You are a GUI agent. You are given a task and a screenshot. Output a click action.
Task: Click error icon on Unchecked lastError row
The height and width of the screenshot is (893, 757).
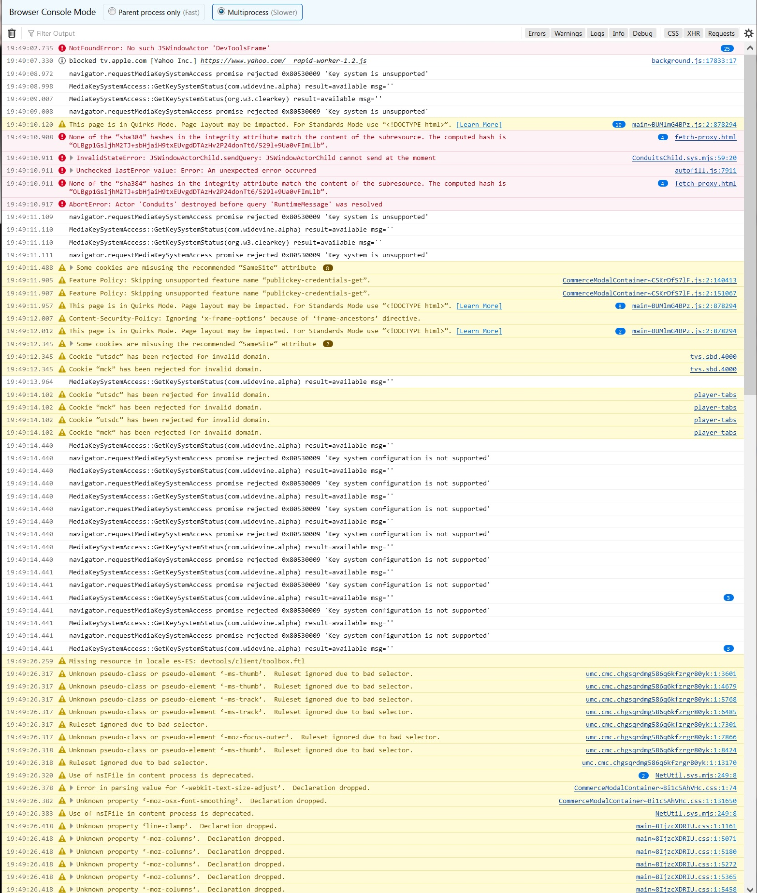pos(62,171)
